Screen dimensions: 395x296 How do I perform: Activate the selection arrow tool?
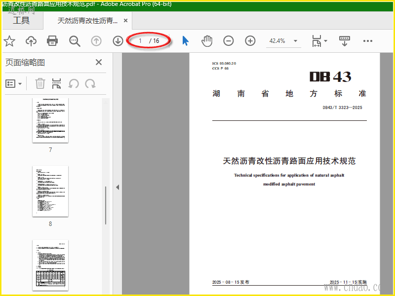pyautogui.click(x=186, y=41)
